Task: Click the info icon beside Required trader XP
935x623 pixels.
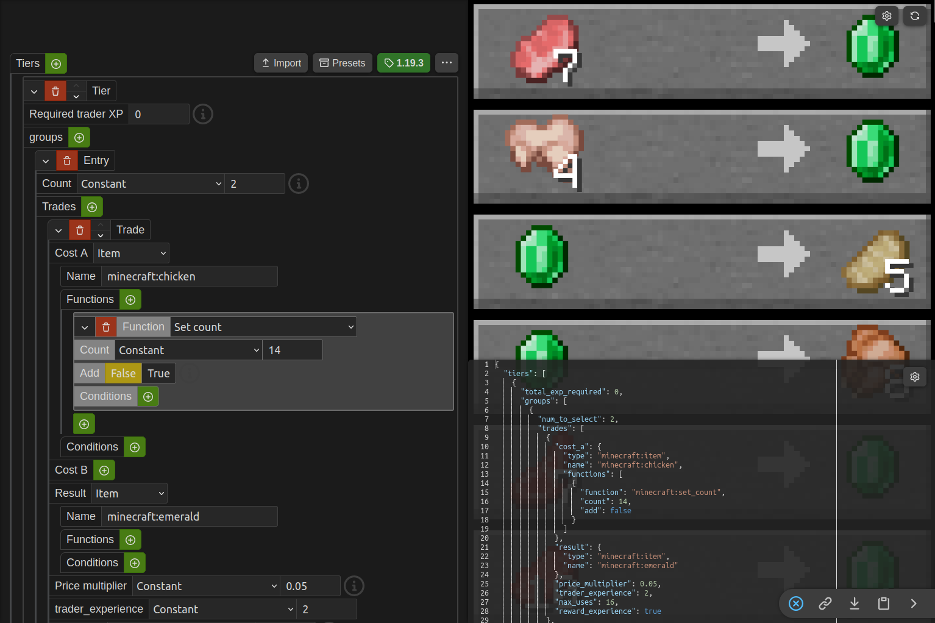Action: click(x=203, y=114)
